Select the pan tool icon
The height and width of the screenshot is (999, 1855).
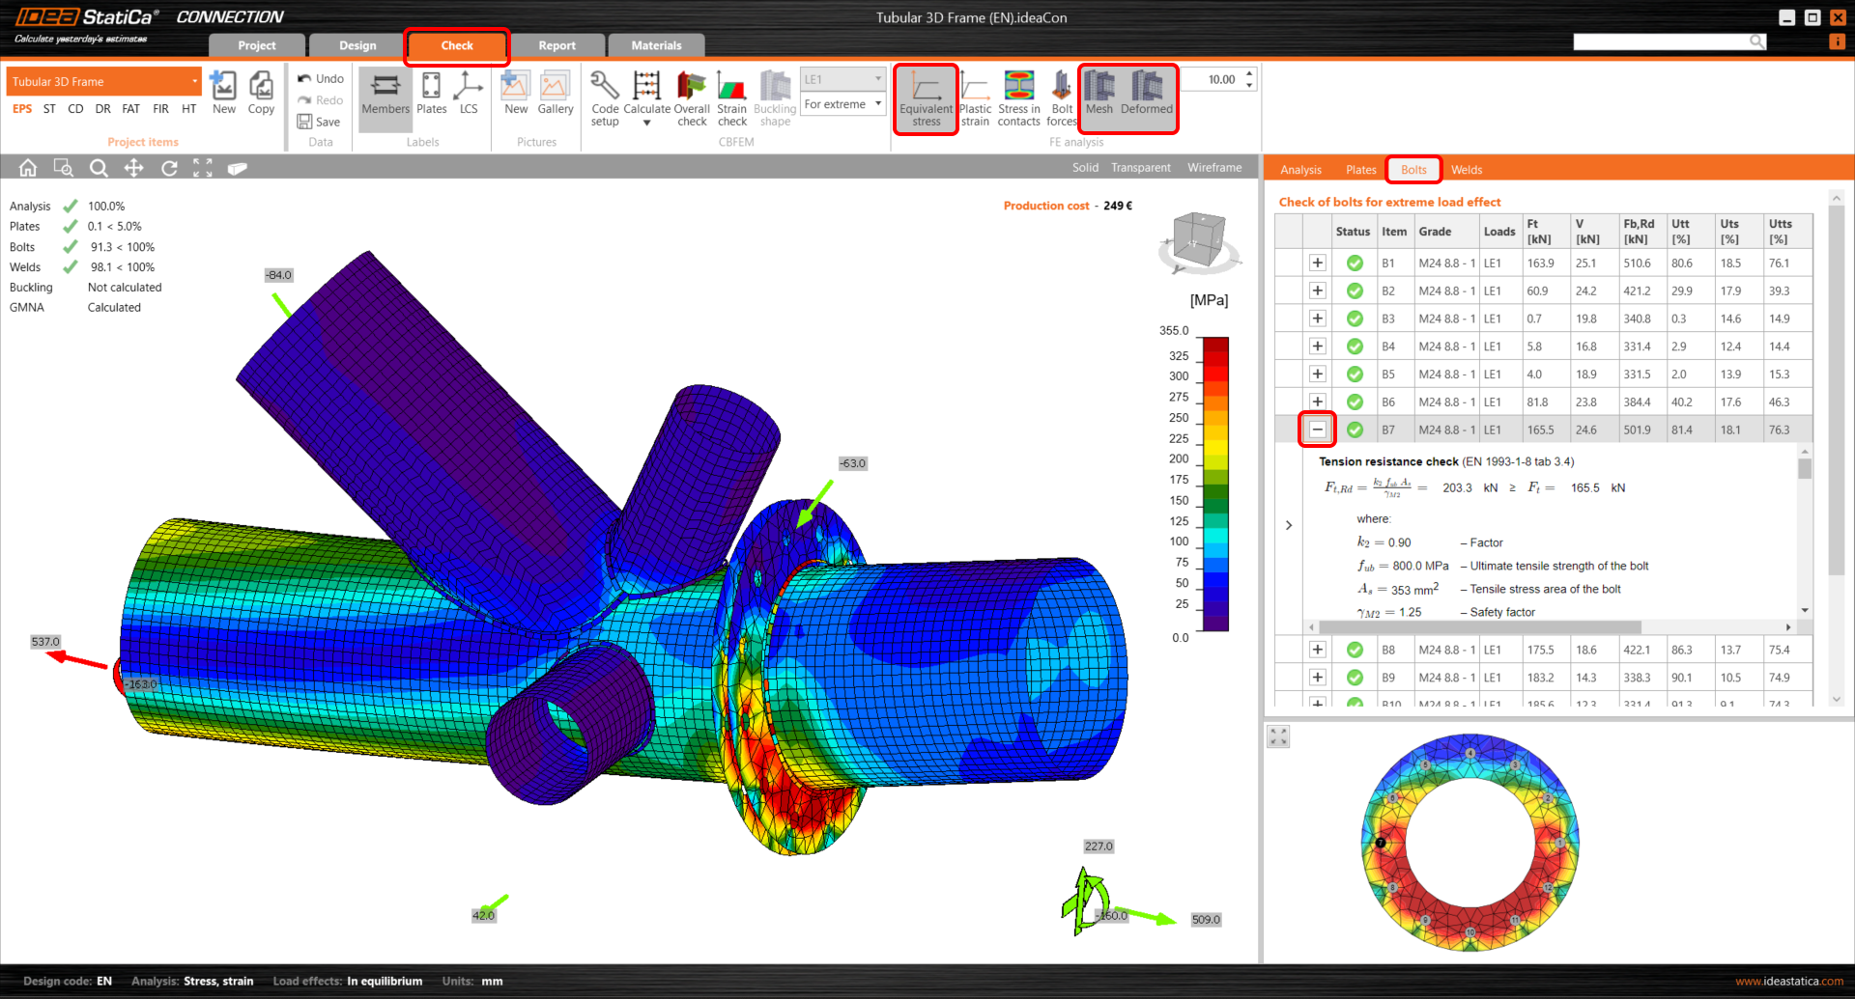click(x=133, y=168)
